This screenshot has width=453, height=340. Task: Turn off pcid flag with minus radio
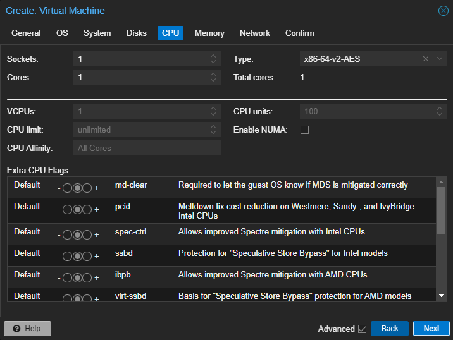click(x=67, y=210)
